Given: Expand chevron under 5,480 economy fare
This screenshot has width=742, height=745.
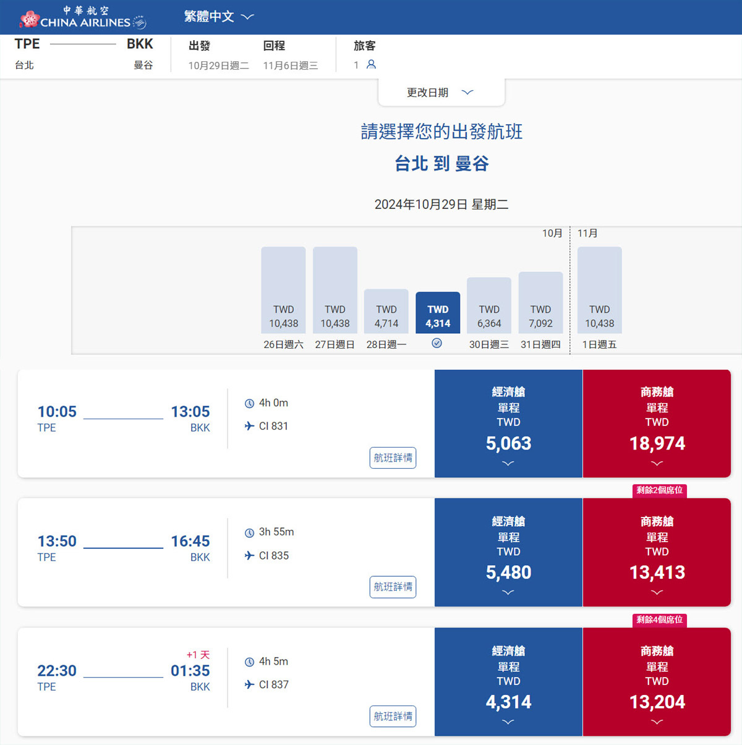Looking at the screenshot, I should [x=508, y=592].
